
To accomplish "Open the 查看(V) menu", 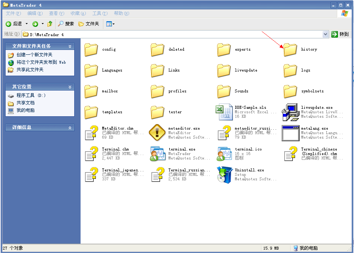I will [56, 13].
